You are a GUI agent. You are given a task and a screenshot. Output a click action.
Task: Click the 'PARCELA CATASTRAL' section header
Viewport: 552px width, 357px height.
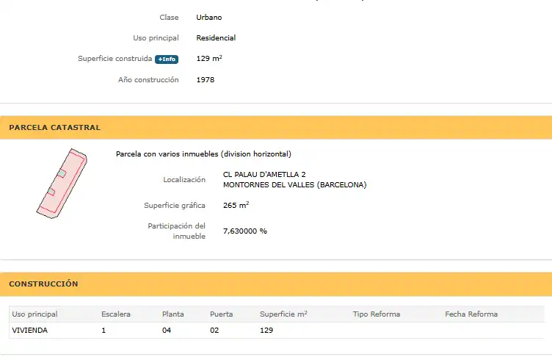276,127
